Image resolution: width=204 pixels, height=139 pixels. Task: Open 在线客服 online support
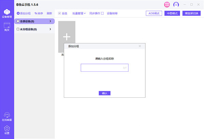tap(7, 116)
